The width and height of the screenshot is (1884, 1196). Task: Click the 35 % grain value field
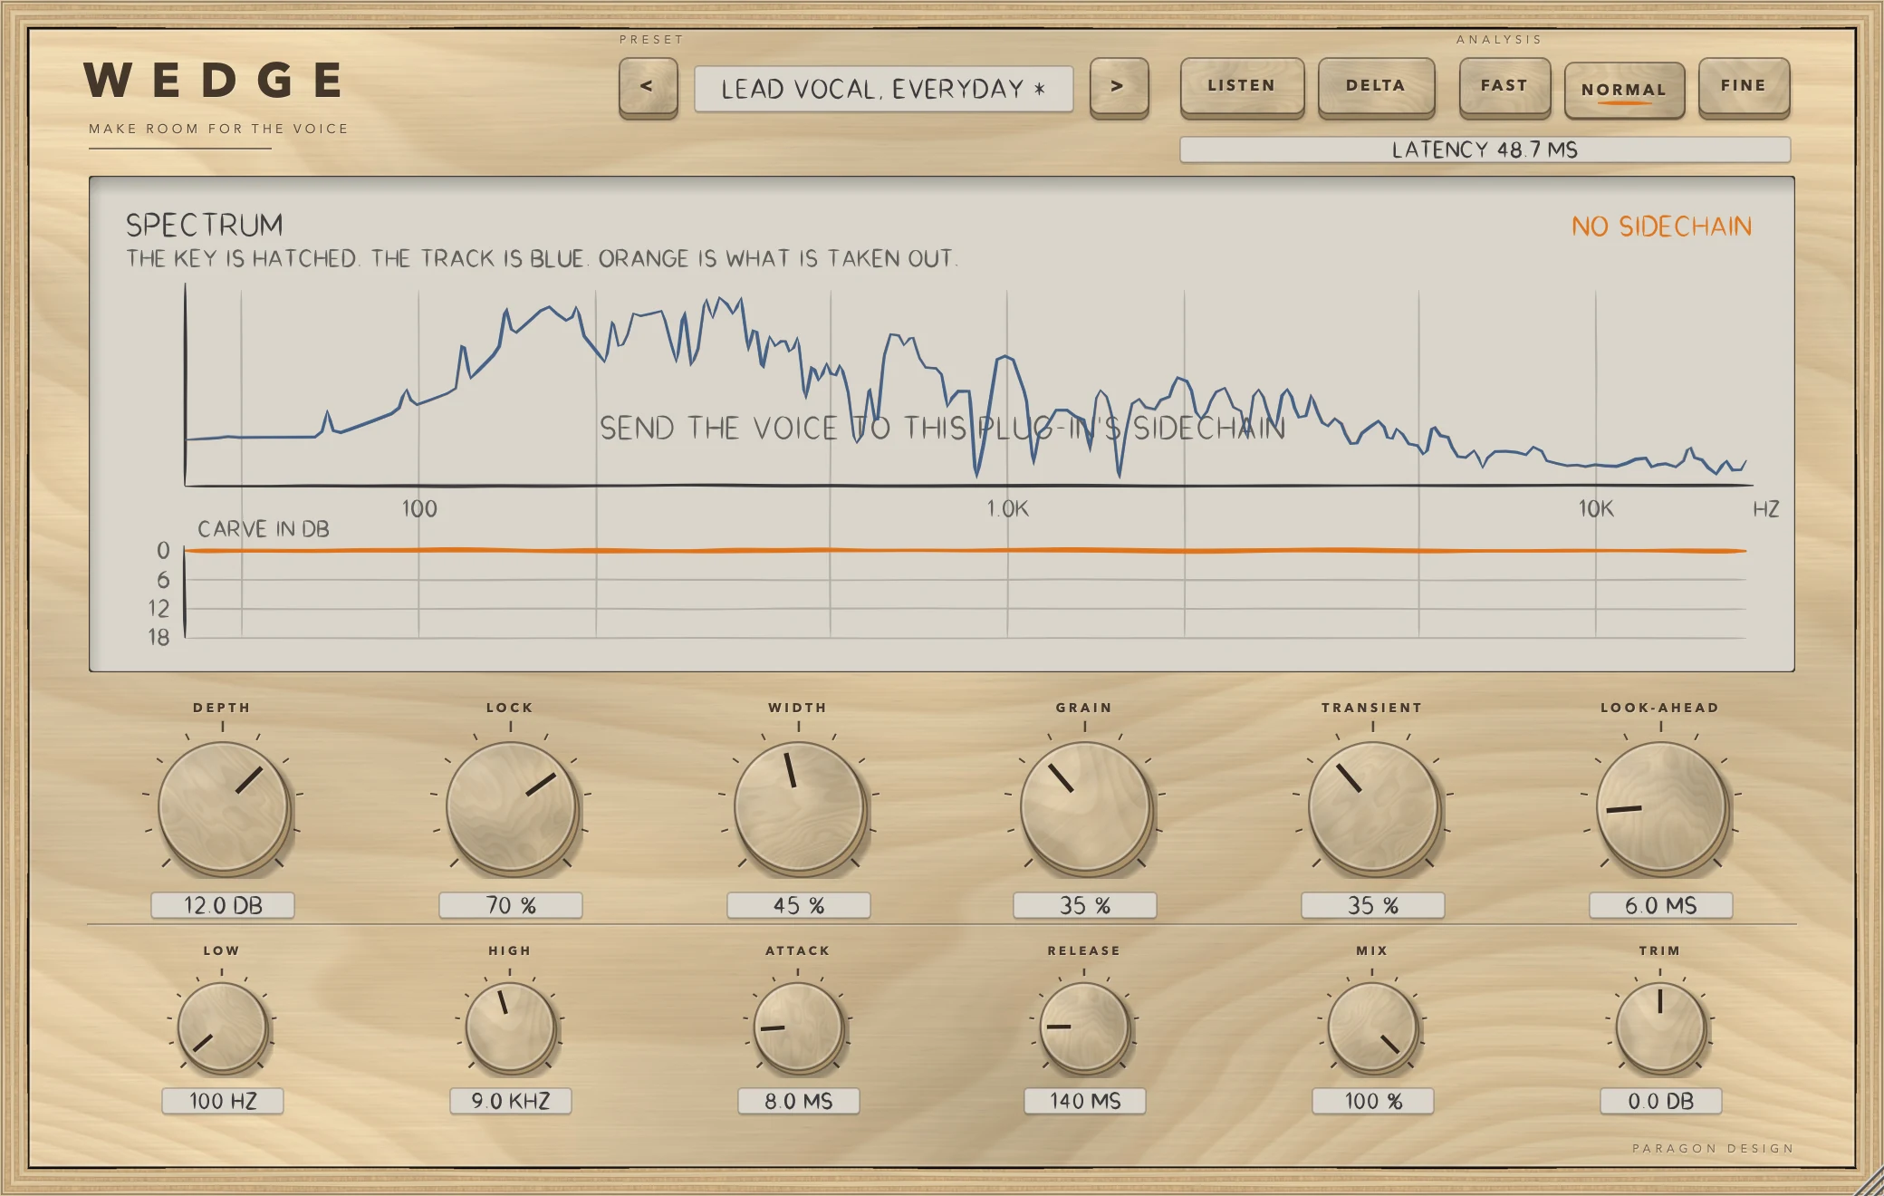pos(1085,905)
